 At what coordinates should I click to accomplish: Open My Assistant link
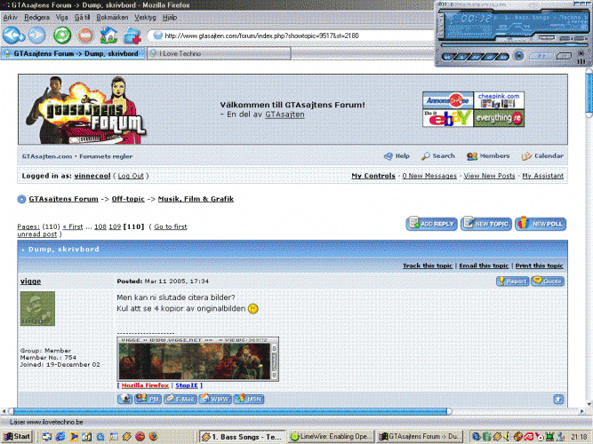tap(542, 176)
